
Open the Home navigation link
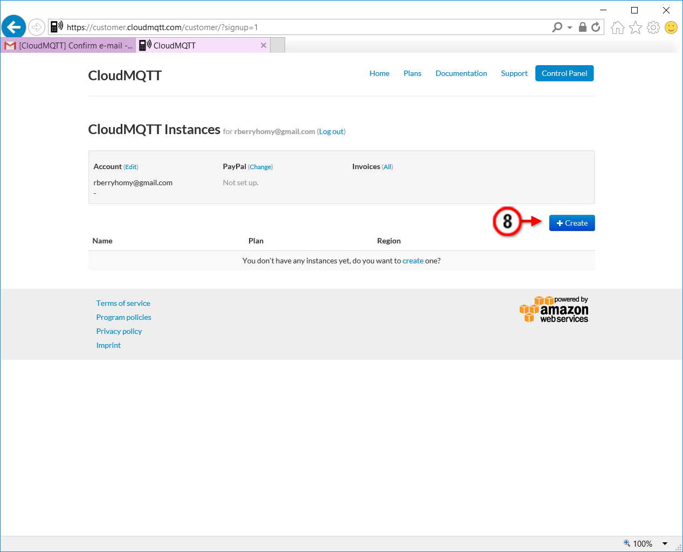click(380, 73)
